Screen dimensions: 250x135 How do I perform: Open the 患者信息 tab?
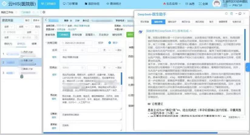(50, 35)
